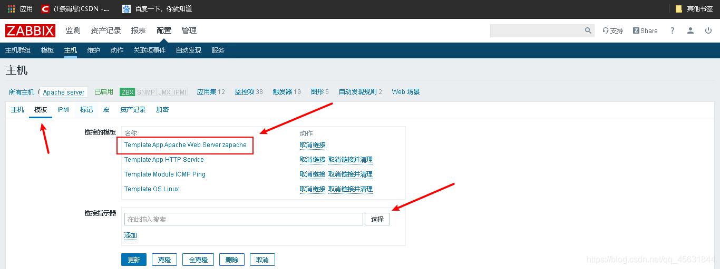Screen dimensions: 720x269
Task: Unlink and clear Template App HTTP Service
Action: tap(351, 160)
